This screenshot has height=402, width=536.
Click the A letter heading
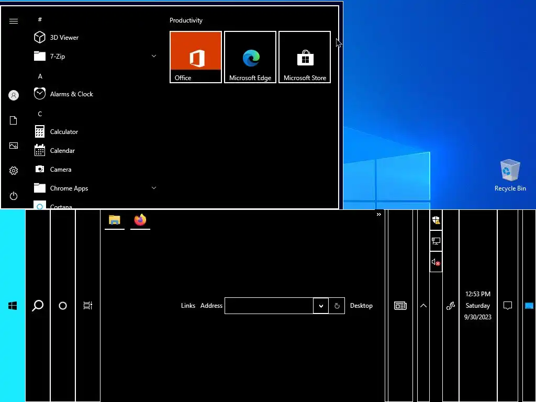tap(40, 76)
